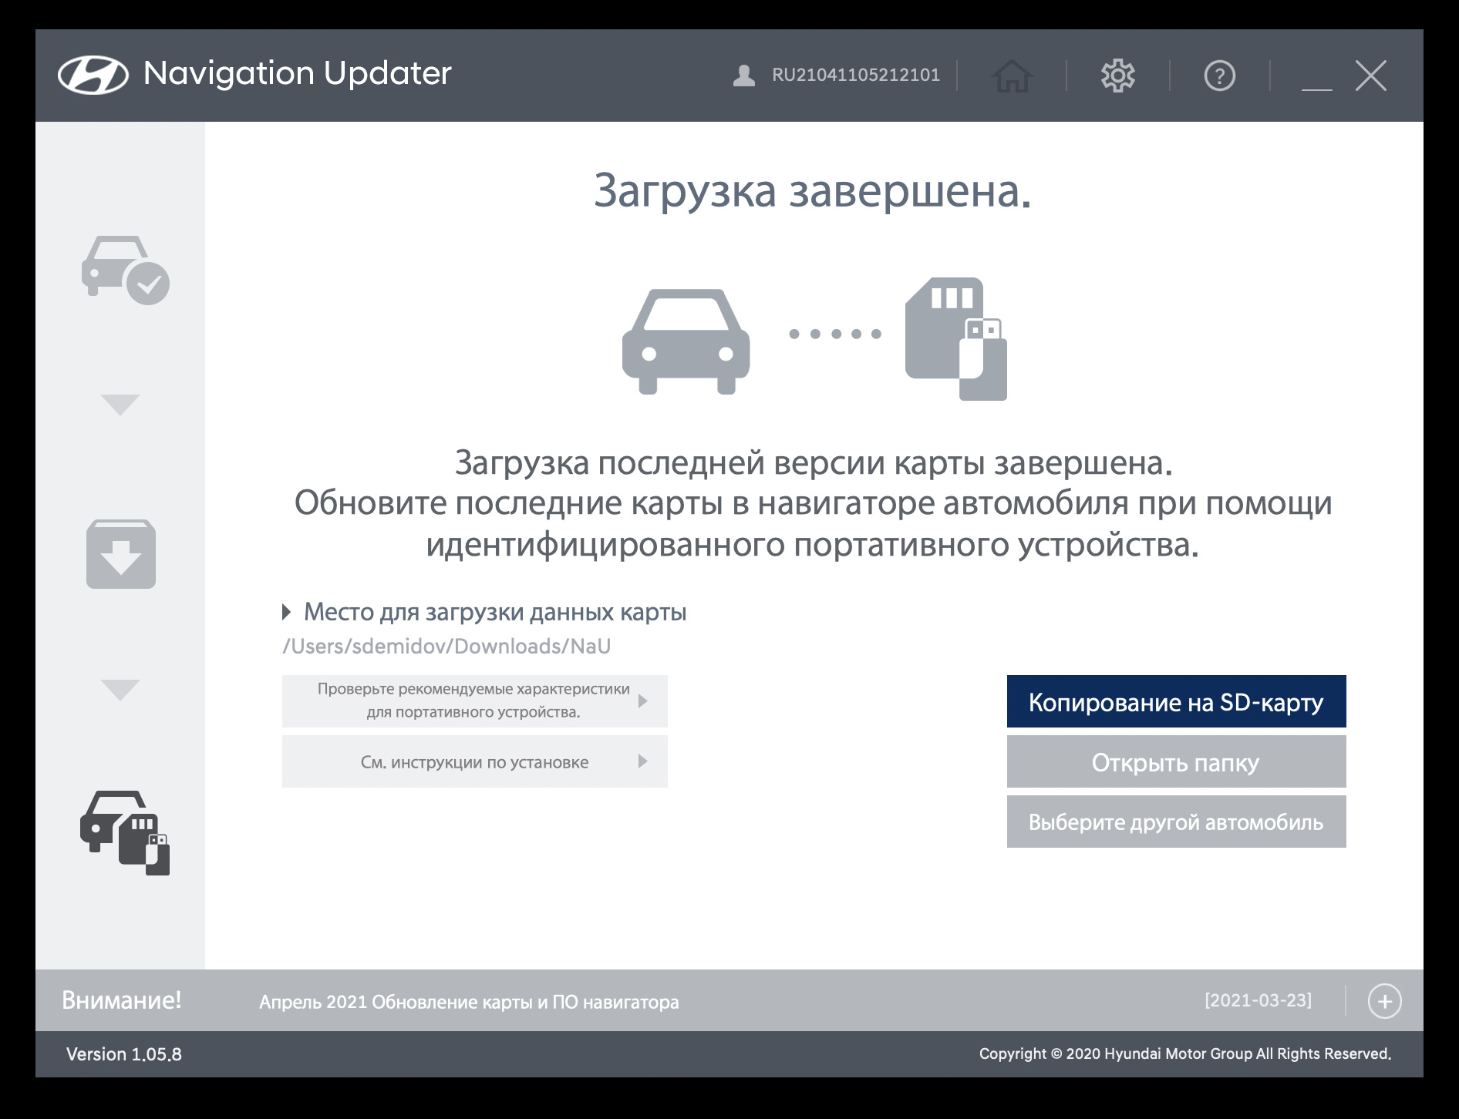Click 'Открыть папку' button
Image resolution: width=1459 pixels, height=1119 pixels.
tap(1176, 761)
